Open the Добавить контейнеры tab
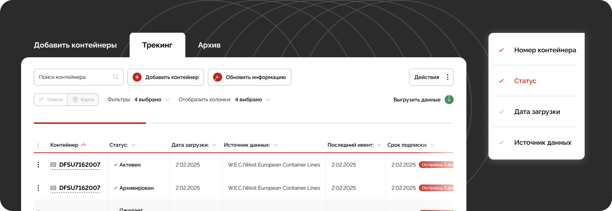This screenshot has width=612, height=211. click(x=75, y=45)
